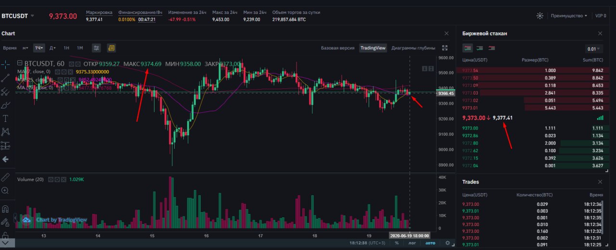Open the 1Ч hourly interval dropdown

coord(39,48)
